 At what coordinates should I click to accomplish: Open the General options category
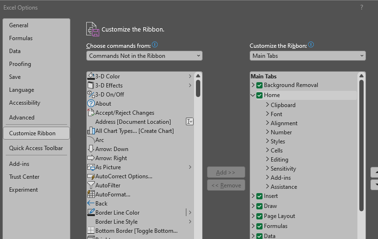(x=36, y=25)
